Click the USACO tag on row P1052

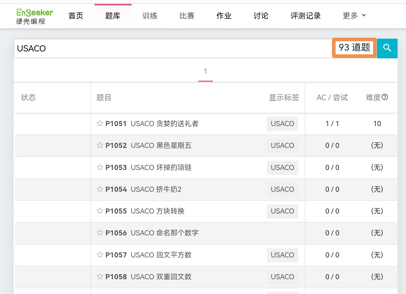point(282,146)
